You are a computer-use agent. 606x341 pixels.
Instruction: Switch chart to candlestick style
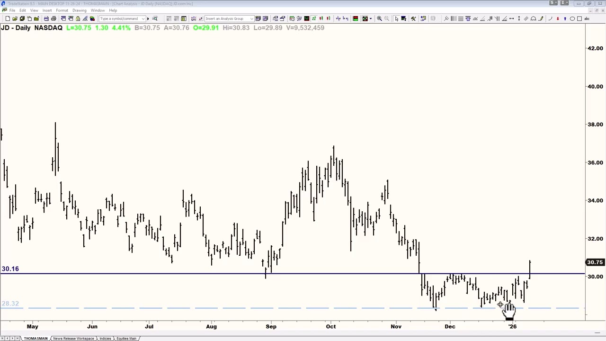coord(321,18)
